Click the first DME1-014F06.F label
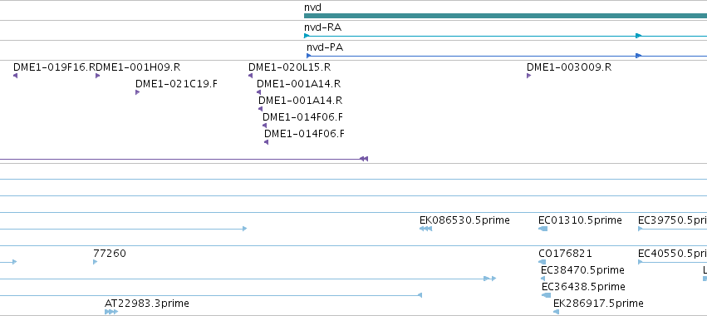The width and height of the screenshot is (707, 316). [x=302, y=117]
